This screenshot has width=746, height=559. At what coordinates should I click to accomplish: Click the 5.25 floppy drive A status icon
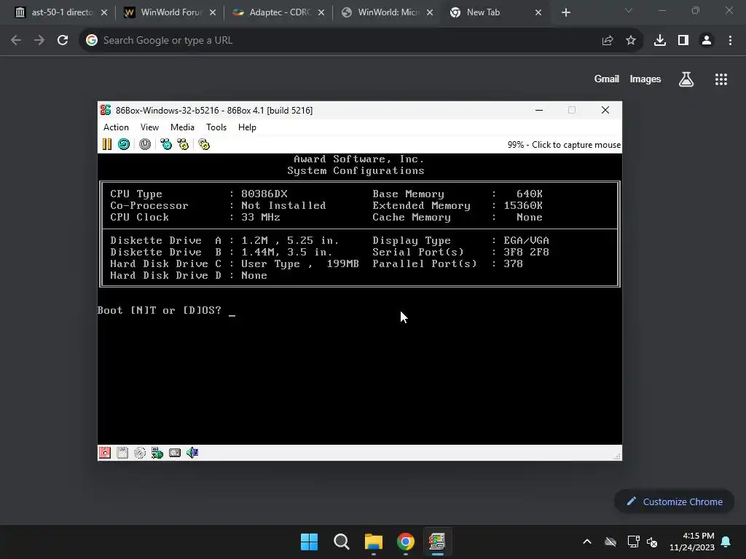[105, 453]
